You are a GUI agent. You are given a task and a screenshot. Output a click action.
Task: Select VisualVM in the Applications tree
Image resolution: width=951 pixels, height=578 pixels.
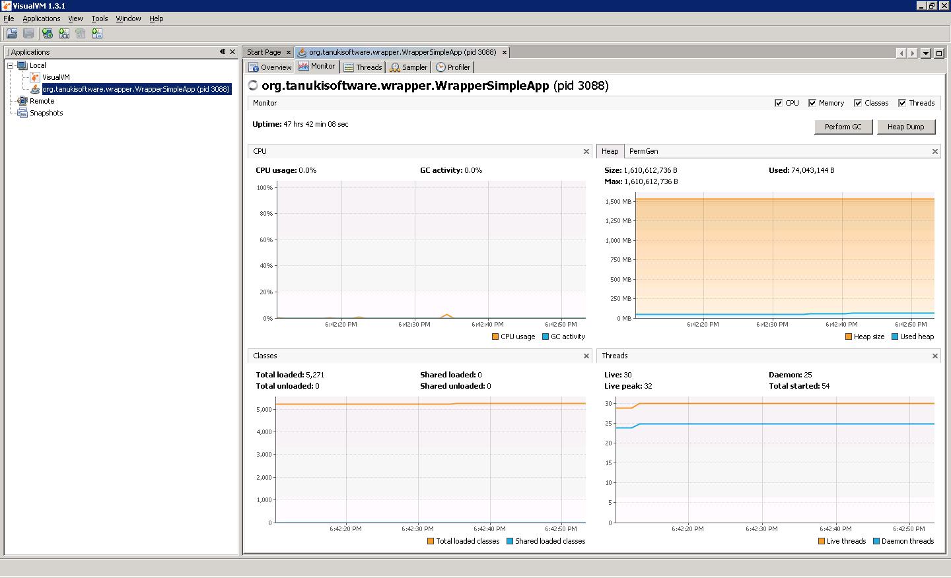click(56, 77)
